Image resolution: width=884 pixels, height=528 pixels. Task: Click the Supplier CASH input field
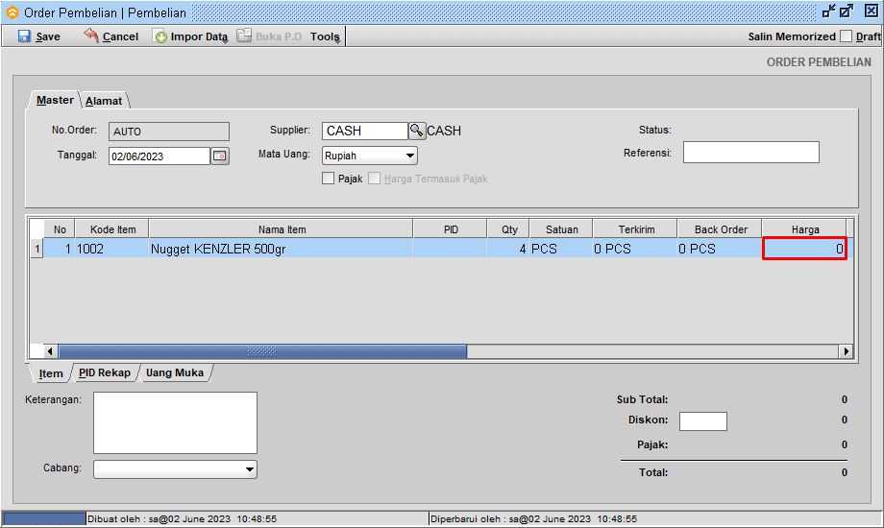coord(365,131)
